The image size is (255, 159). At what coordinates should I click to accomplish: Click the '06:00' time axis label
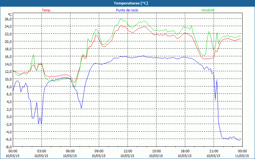pyautogui.click(x=70, y=151)
